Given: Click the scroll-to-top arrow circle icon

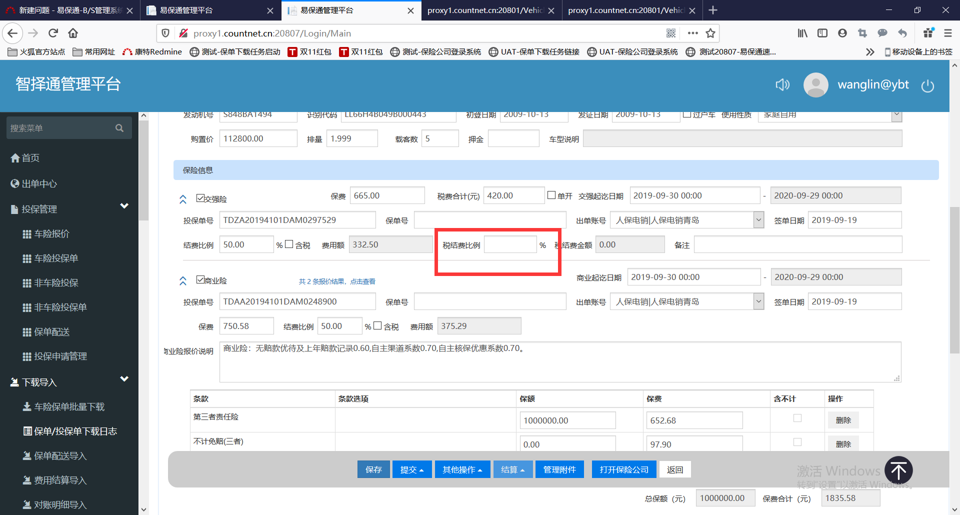Looking at the screenshot, I should pyautogui.click(x=898, y=470).
